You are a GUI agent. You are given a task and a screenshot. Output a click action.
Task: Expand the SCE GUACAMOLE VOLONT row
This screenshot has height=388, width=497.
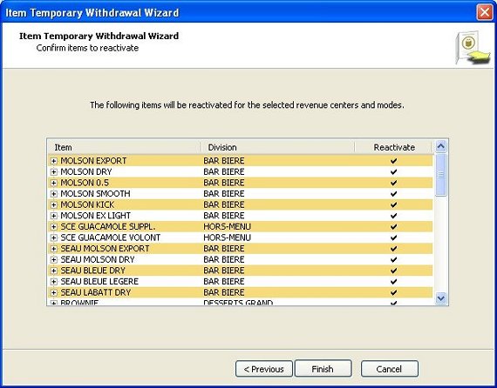click(x=53, y=237)
